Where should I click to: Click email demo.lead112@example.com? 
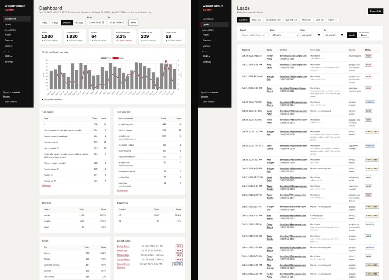point(293,65)
